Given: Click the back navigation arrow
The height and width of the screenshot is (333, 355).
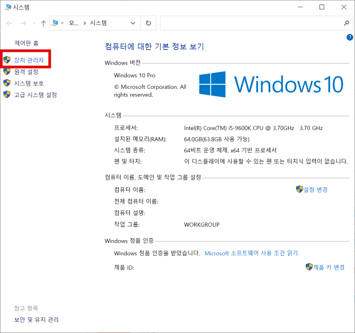Looking at the screenshot, I should pos(9,23).
